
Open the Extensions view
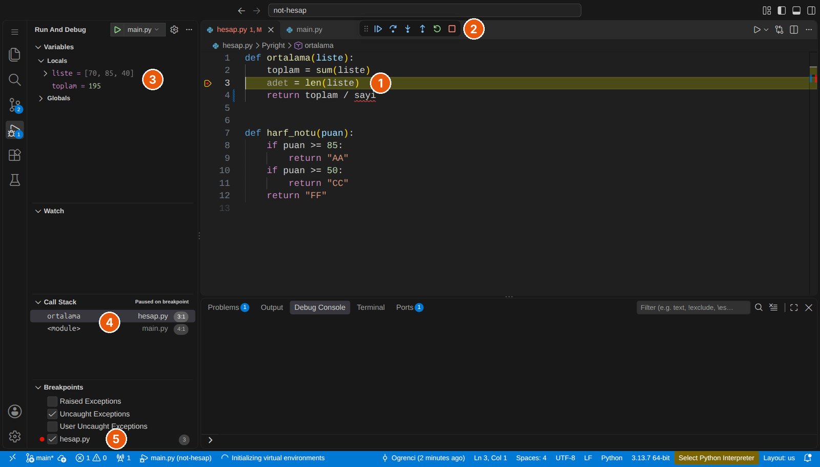(x=15, y=155)
